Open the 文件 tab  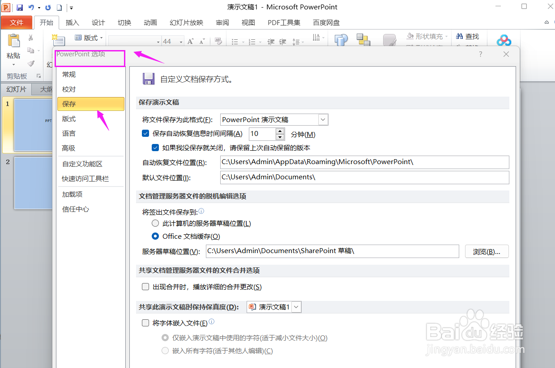pos(17,23)
